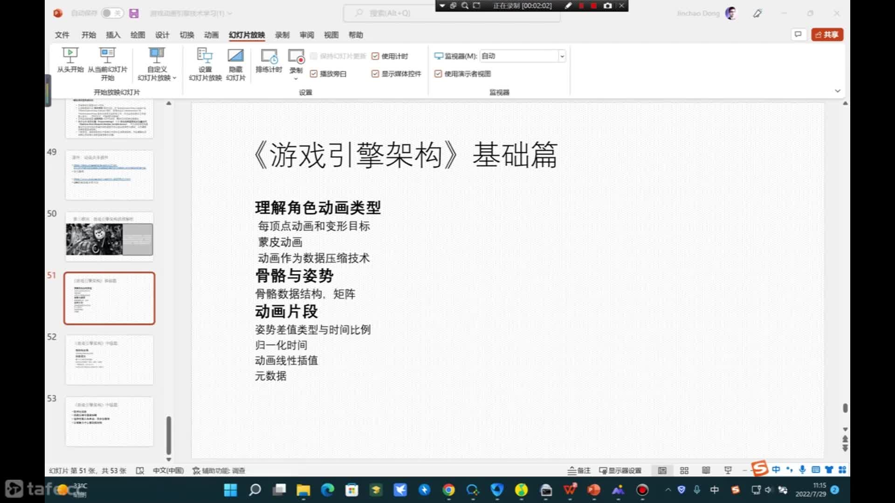Expand the Record dropdown arrow
This screenshot has width=895, height=503.
click(x=296, y=79)
